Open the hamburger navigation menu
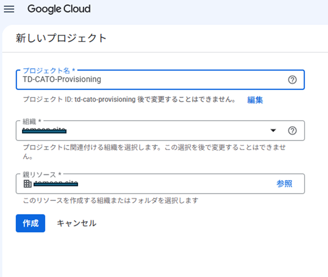328x277 pixels. (9, 9)
